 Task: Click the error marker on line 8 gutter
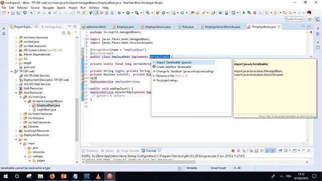tap(83, 57)
